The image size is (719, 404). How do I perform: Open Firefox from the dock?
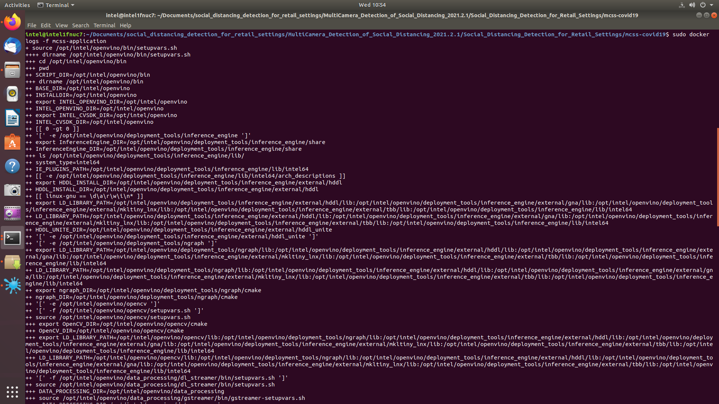tap(12, 22)
